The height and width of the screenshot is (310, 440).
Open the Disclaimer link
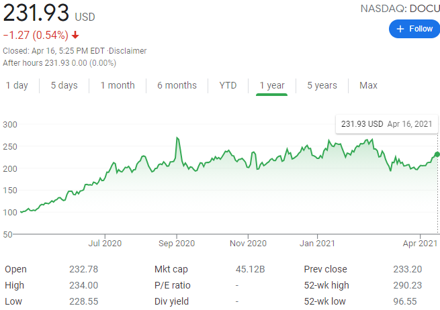point(128,51)
